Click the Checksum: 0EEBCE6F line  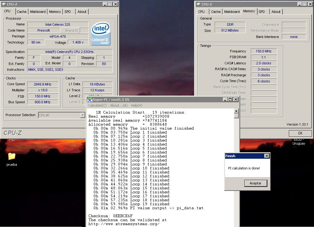coord(110,216)
